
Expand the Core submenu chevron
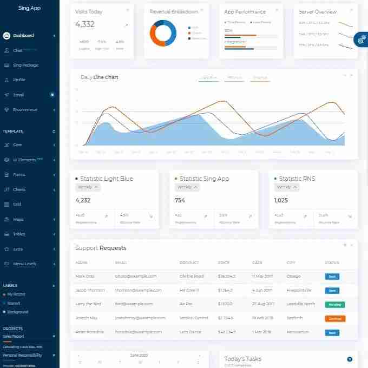point(54,145)
